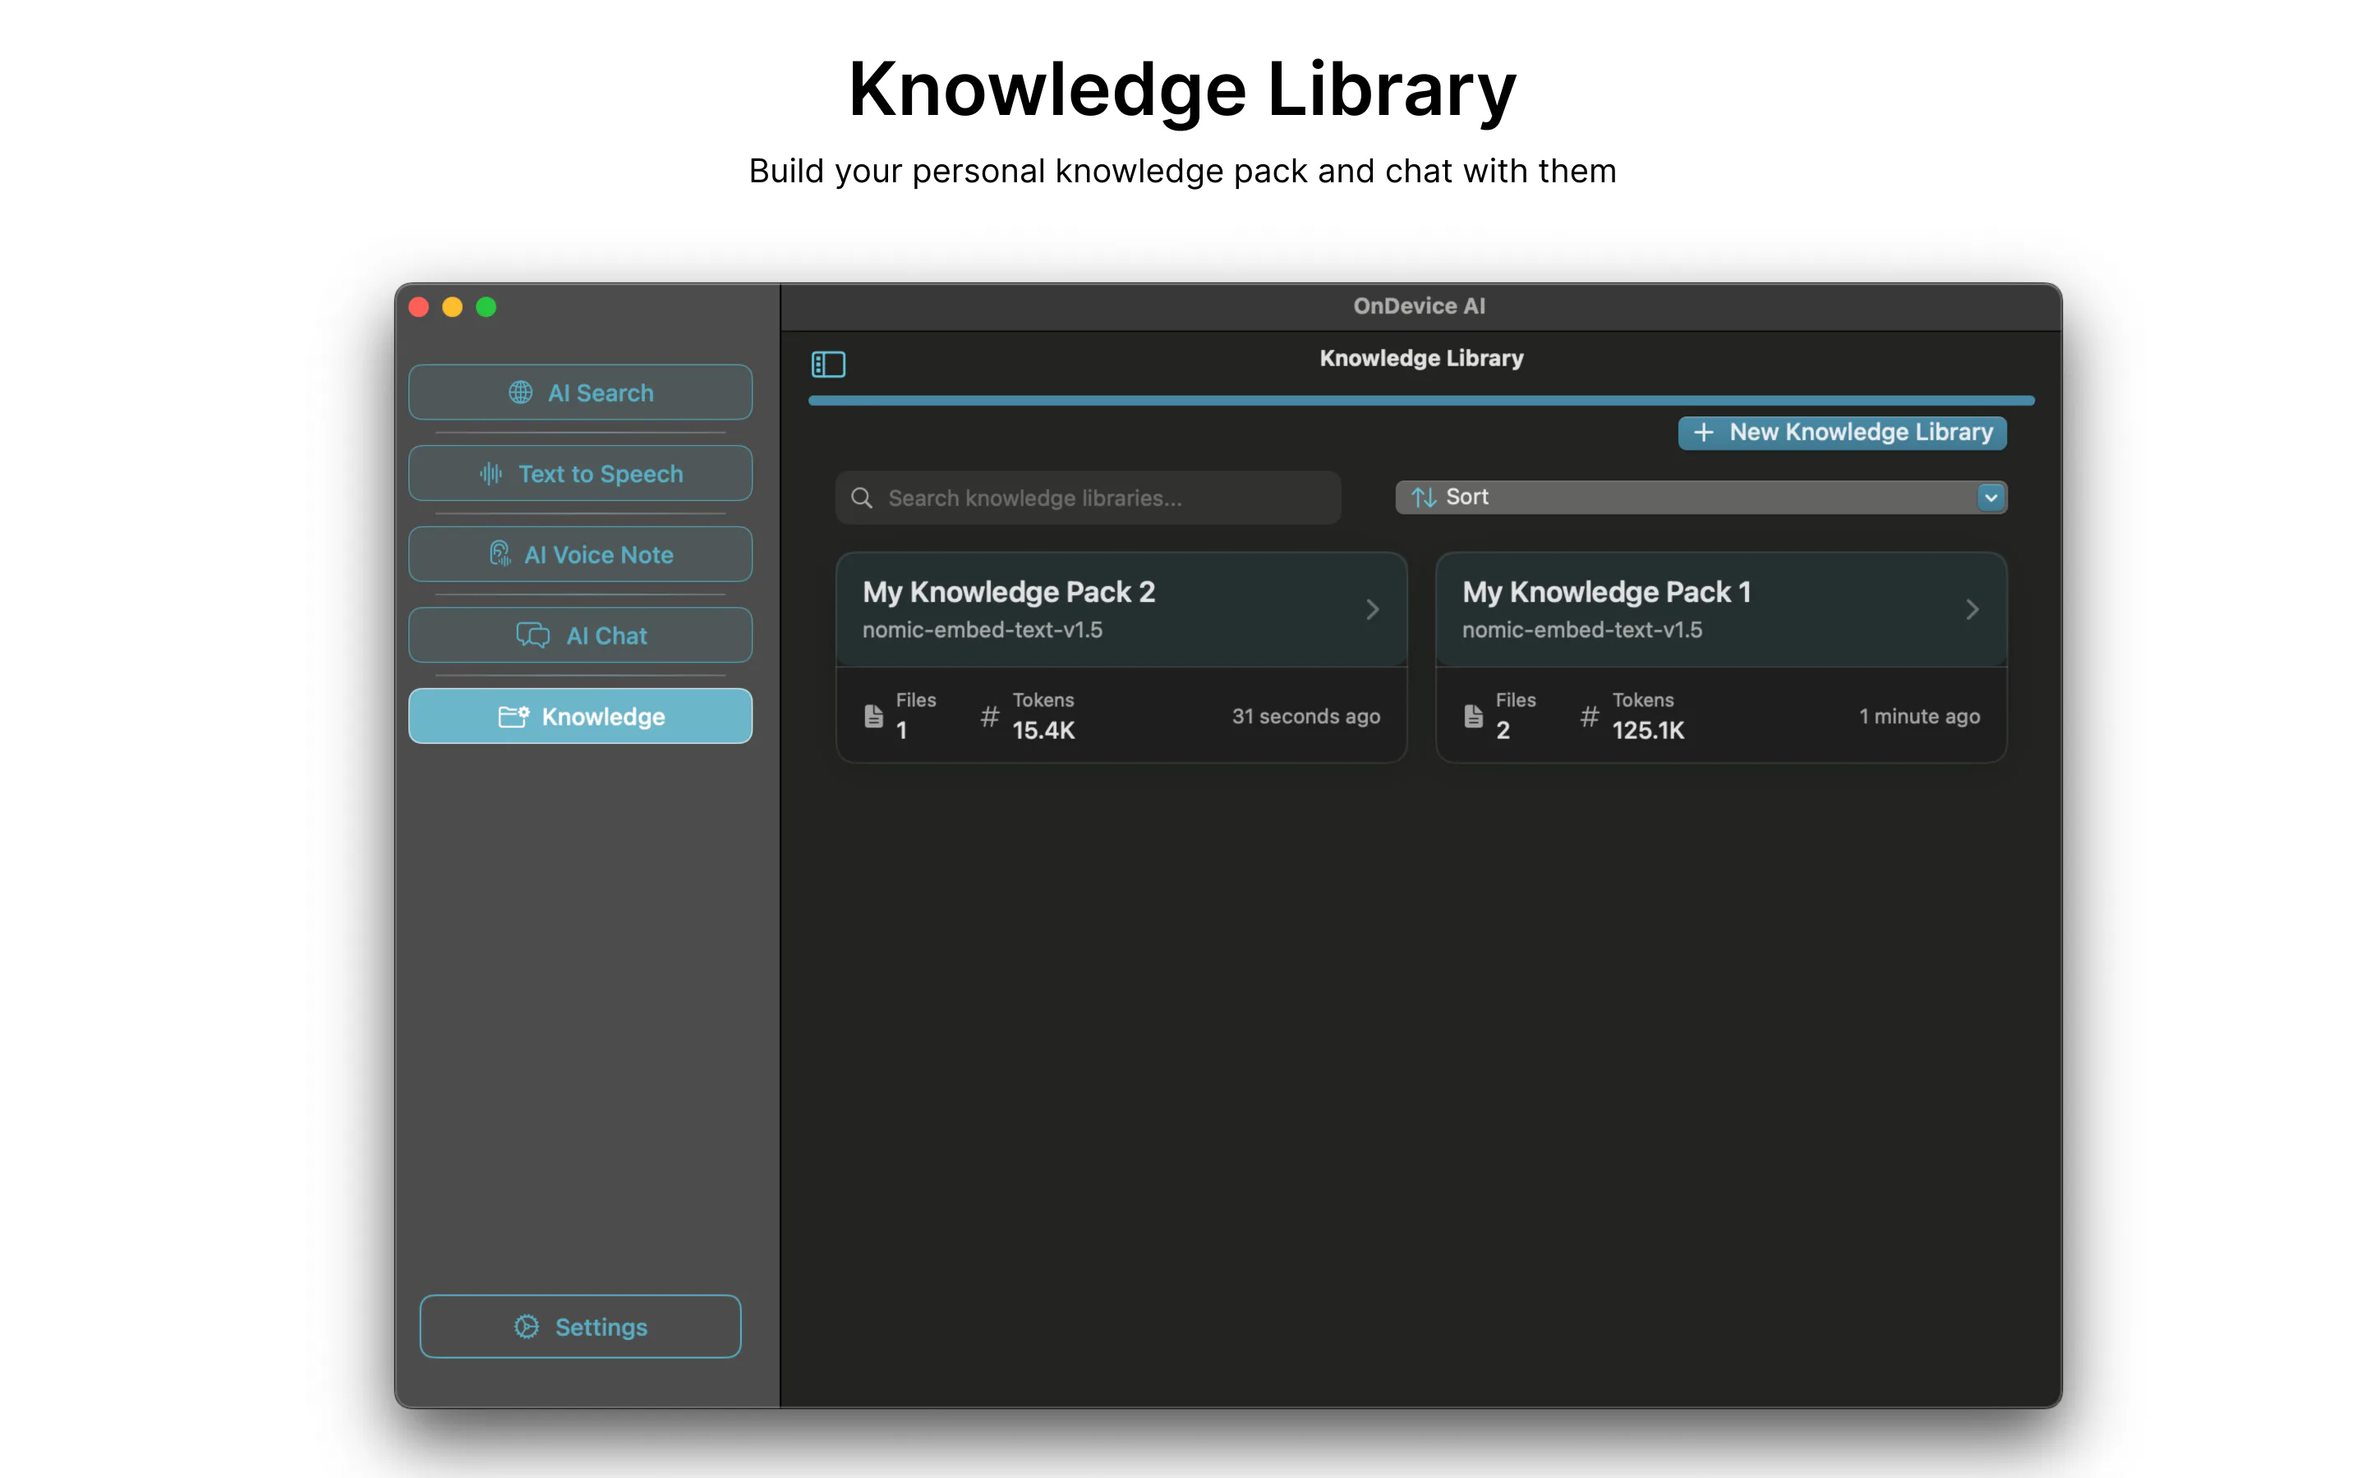Expand My Knowledge Pack 1 chevron
Image resolution: width=2366 pixels, height=1478 pixels.
pos(1972,610)
